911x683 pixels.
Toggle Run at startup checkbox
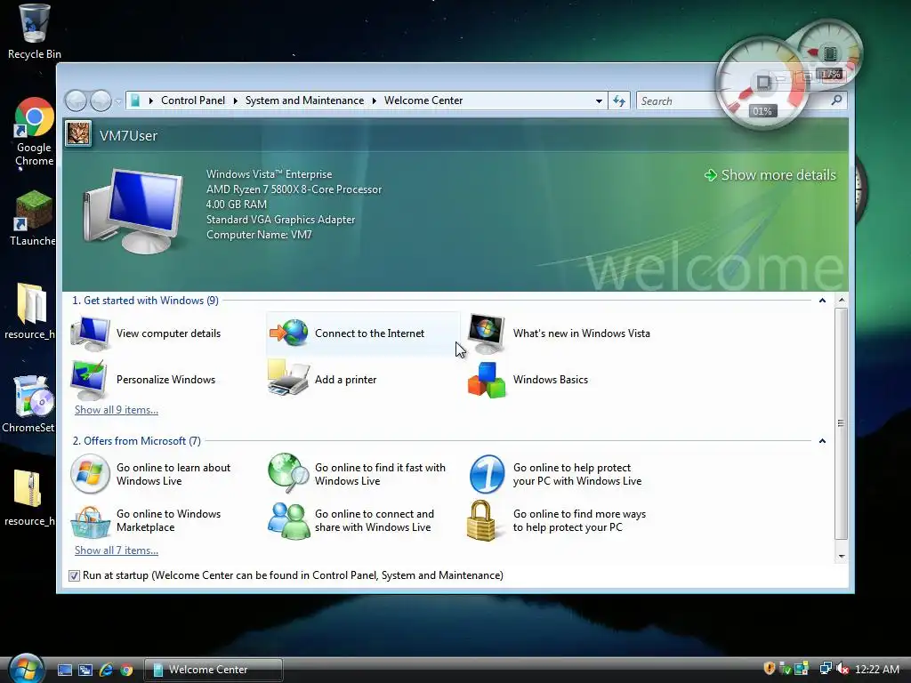pos(74,575)
